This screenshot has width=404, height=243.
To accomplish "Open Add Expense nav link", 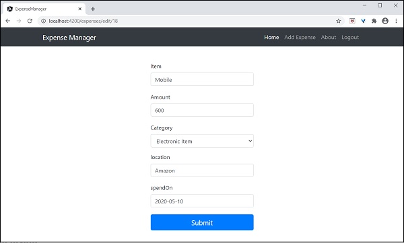I will [300, 37].
